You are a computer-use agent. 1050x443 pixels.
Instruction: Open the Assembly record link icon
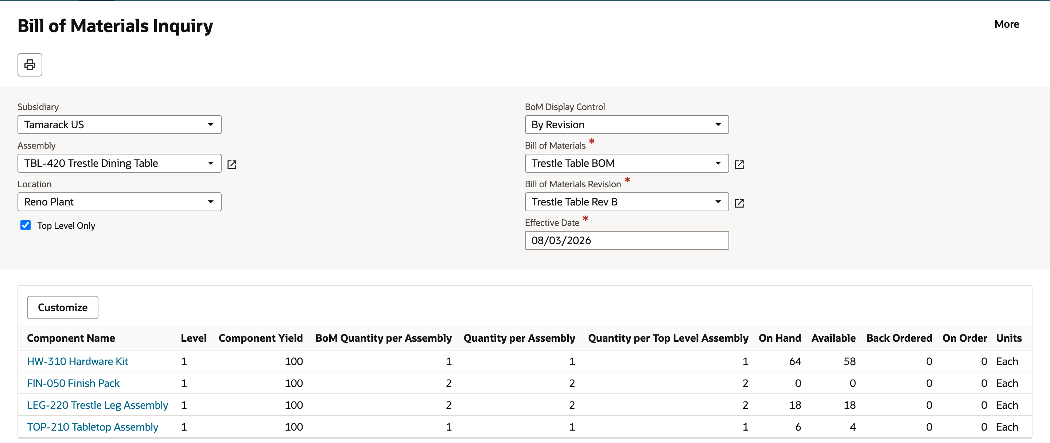(232, 164)
